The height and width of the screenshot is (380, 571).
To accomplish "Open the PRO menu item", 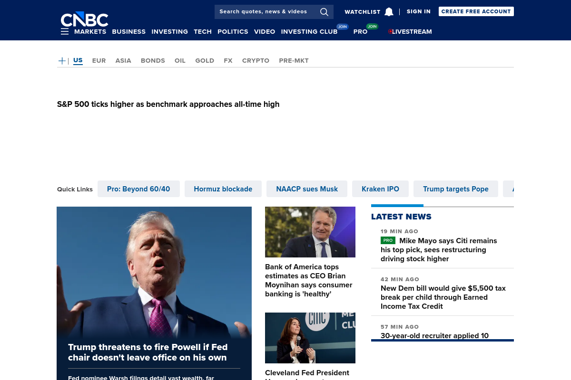I will (x=360, y=32).
